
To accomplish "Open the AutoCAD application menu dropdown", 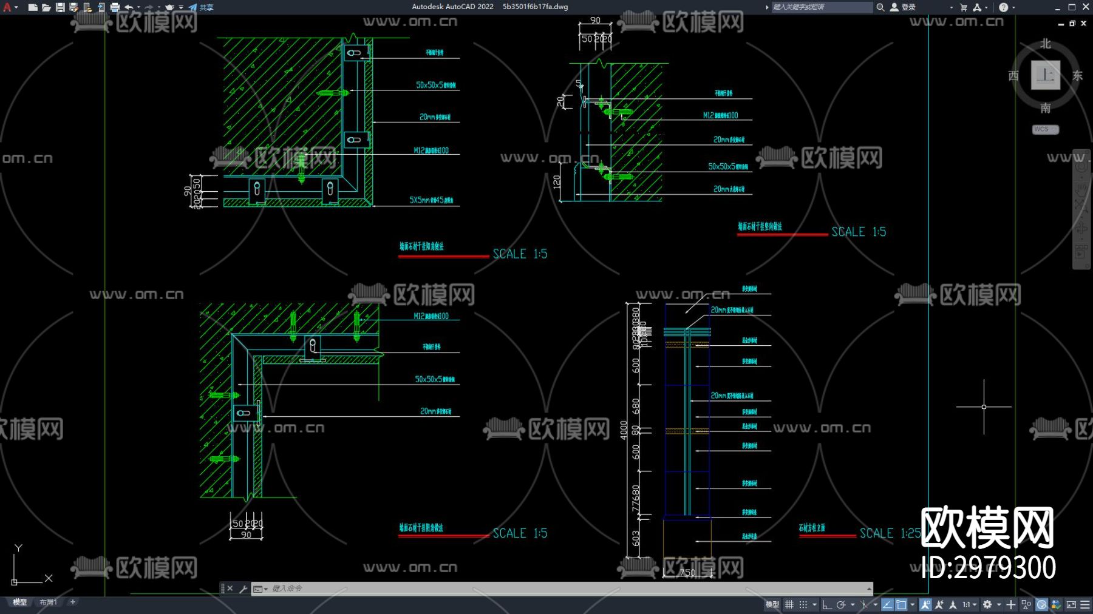I will [x=9, y=7].
